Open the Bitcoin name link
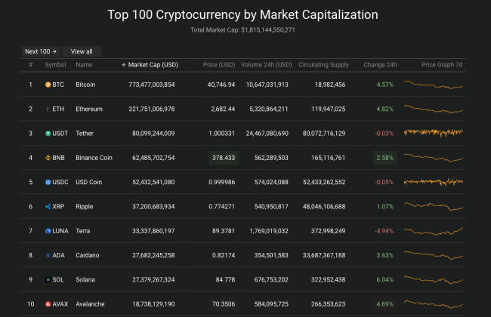This screenshot has width=491, height=317. (x=85, y=85)
